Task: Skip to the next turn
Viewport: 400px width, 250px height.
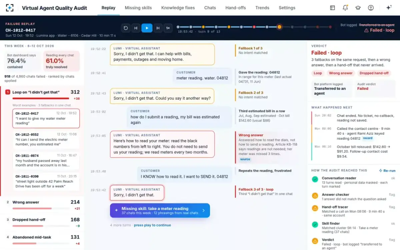Action: point(158,28)
